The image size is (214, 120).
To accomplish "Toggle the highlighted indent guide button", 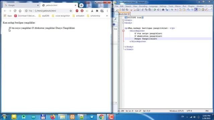I will click(196, 10).
